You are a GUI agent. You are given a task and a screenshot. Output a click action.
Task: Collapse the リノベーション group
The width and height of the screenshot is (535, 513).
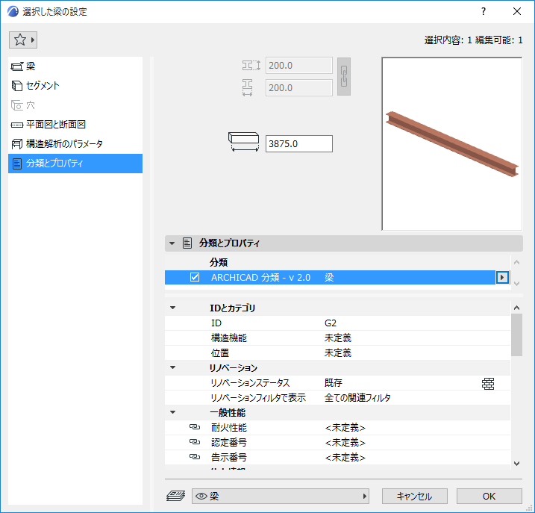point(172,367)
